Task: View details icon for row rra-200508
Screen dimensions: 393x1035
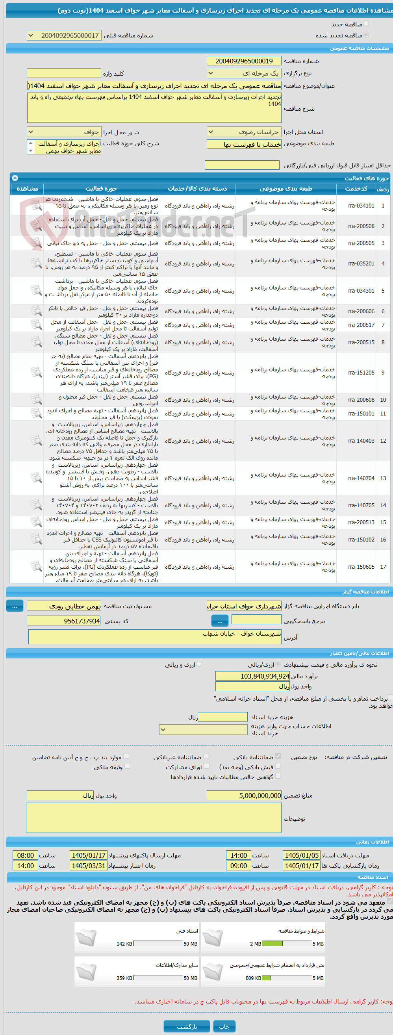Action: [x=36, y=226]
